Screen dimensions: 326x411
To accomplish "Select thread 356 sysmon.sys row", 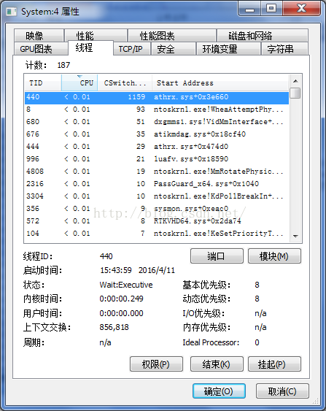I will (x=157, y=209).
